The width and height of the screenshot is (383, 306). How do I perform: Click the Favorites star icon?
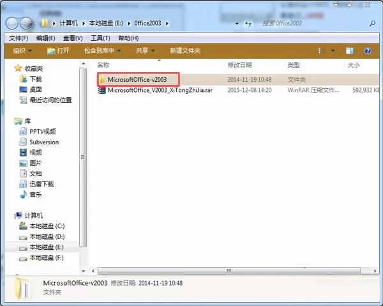pos(18,68)
